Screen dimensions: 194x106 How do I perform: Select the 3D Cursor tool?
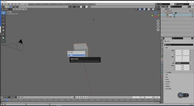[x=3, y=16]
